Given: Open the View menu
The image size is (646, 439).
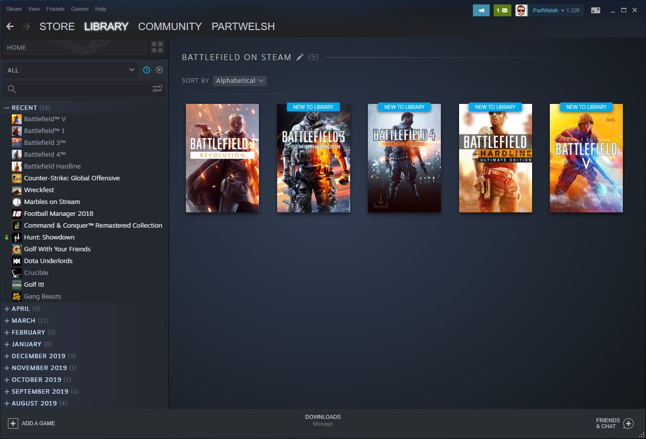Looking at the screenshot, I should tap(34, 9).
